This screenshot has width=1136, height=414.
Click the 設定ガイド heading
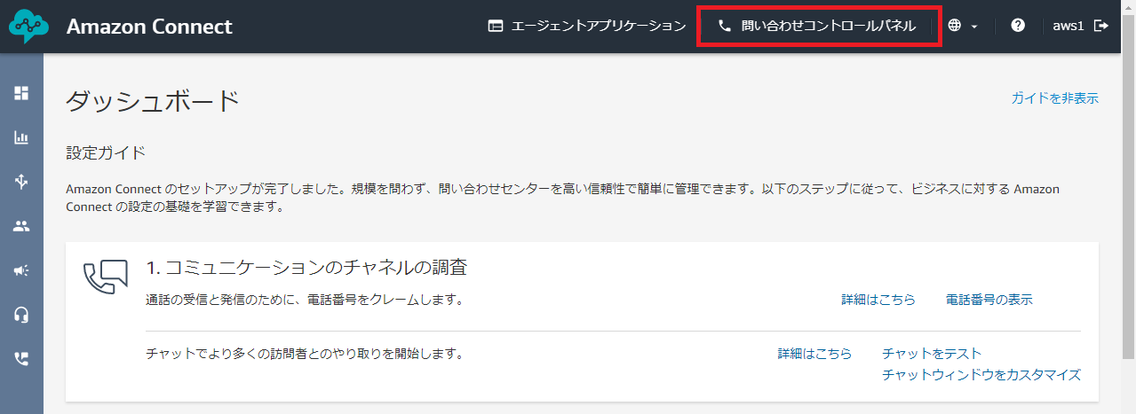(x=106, y=152)
